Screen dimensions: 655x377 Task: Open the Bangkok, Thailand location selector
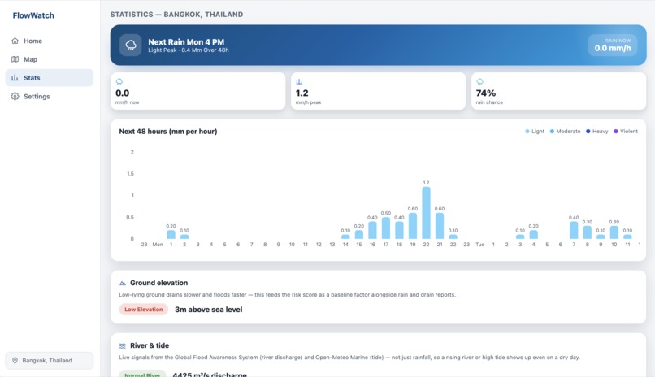click(50, 360)
